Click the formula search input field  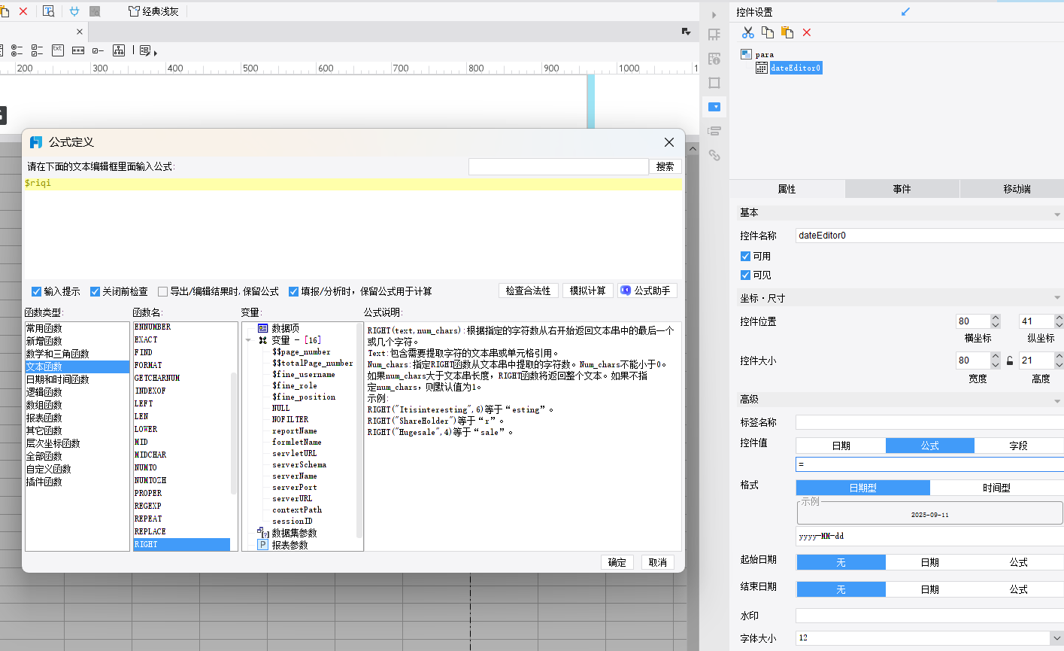coord(558,166)
